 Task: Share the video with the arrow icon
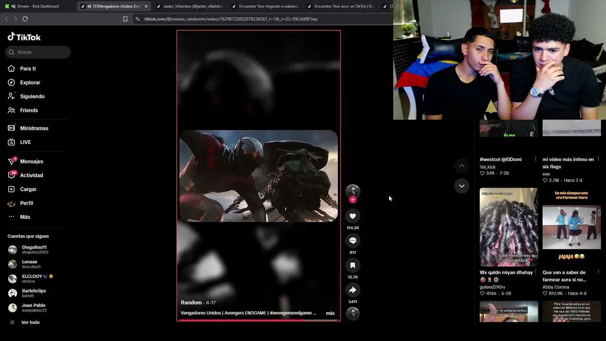pyautogui.click(x=353, y=290)
